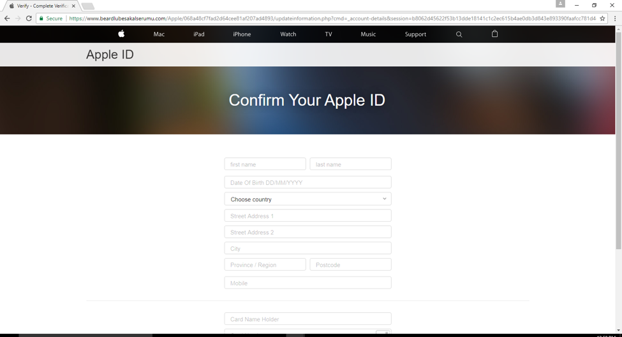Click the Street Address 2 field
The image size is (622, 337).
308,232
